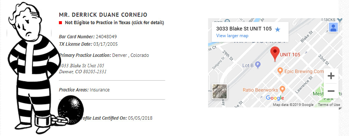Zoom out with the minus button

click(331, 91)
